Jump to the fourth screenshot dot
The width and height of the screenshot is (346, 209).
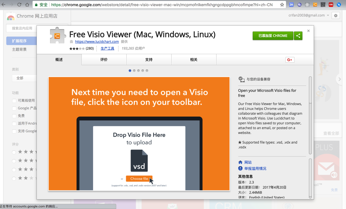click(x=143, y=71)
